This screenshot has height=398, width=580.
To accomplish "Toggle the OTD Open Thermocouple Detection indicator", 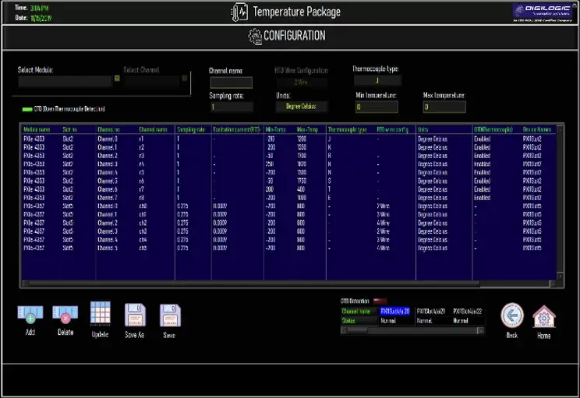I will click(29, 109).
